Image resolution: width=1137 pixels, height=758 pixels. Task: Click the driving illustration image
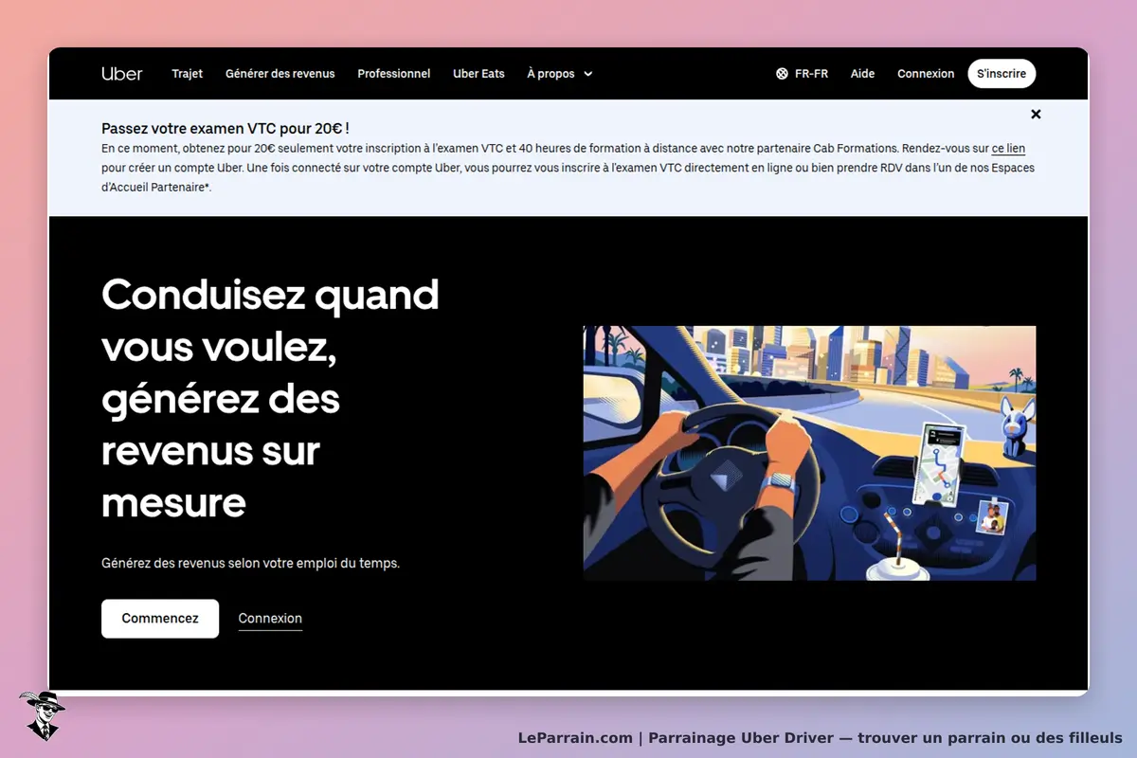809,453
